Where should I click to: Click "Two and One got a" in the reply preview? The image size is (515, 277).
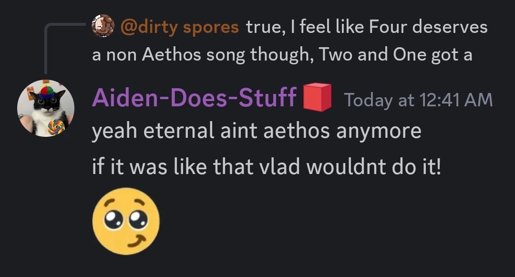(x=395, y=55)
